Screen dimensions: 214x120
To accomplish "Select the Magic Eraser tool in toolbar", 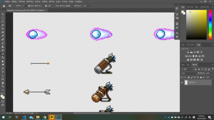I will coord(3,54).
